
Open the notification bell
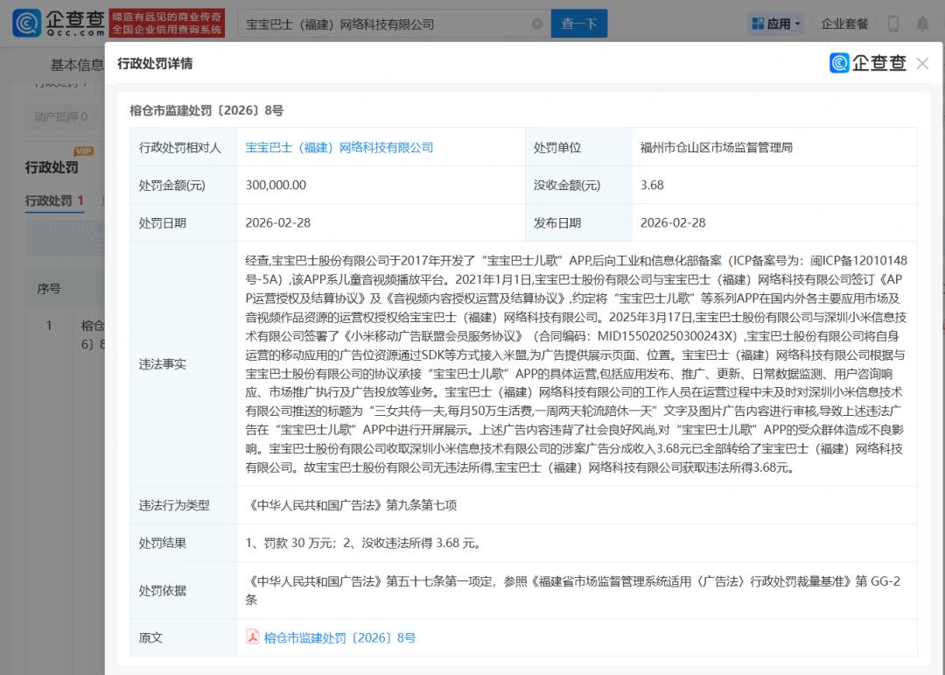pos(922,24)
